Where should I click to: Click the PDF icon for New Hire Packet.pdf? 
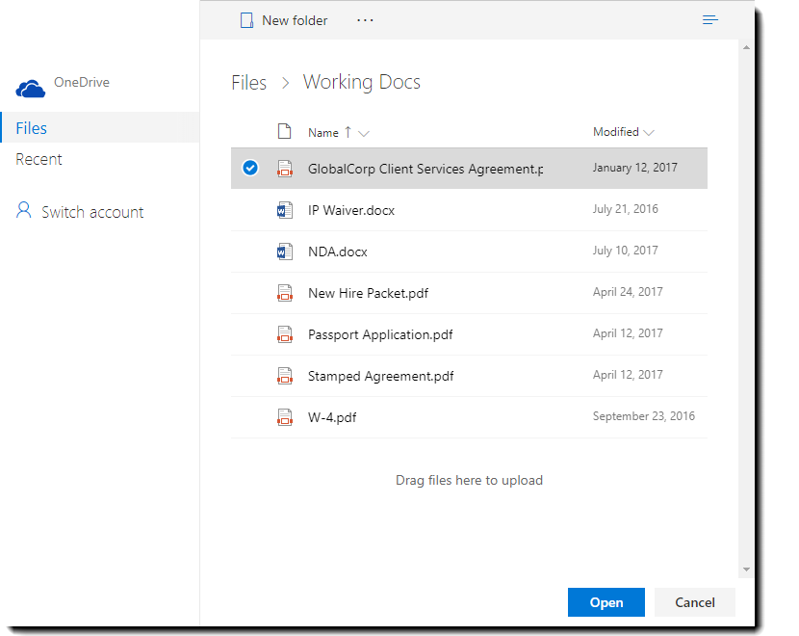[x=285, y=292]
